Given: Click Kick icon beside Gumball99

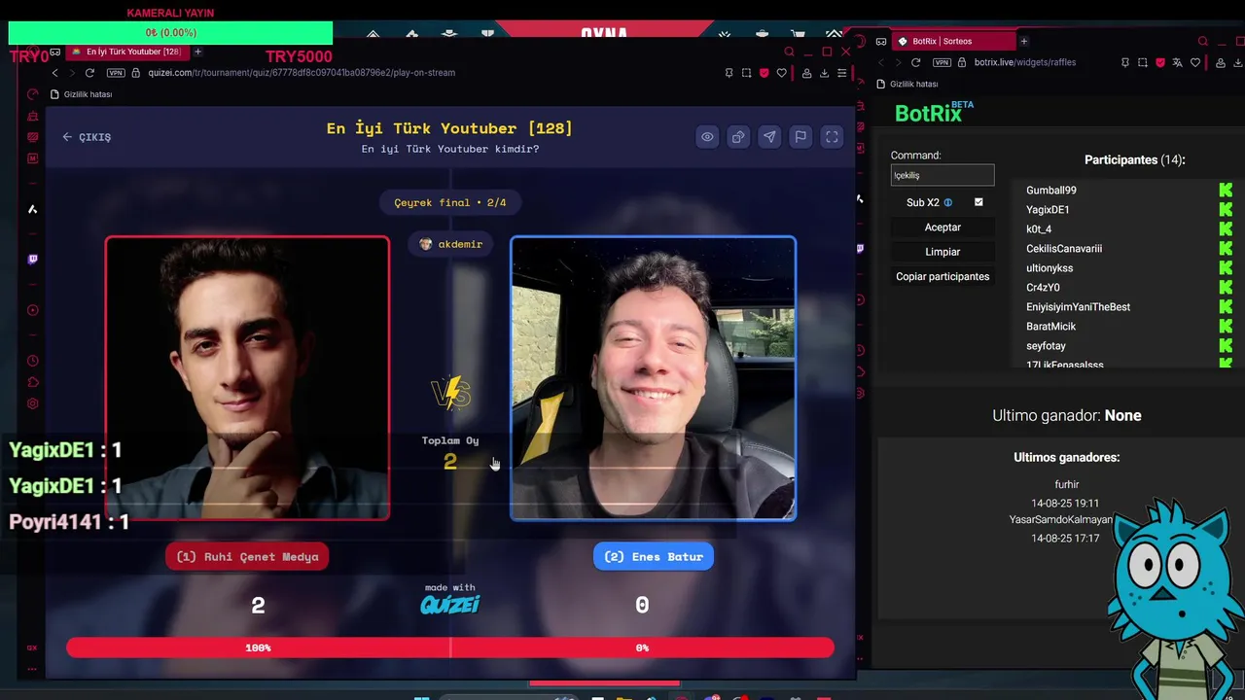Looking at the screenshot, I should 1226,191.
